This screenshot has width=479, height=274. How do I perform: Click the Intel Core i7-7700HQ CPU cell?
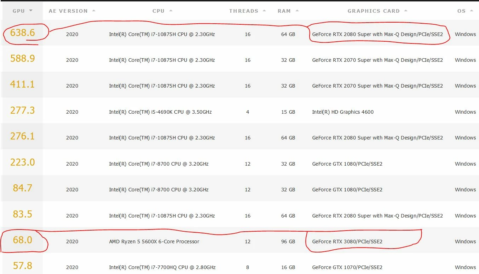click(x=162, y=267)
